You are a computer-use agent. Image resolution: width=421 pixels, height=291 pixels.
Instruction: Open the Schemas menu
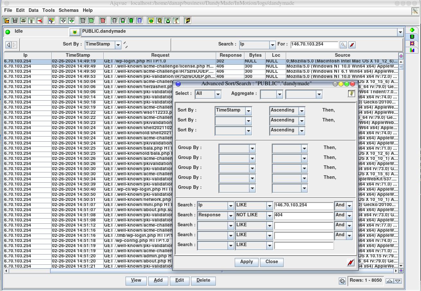pyautogui.click(x=68, y=10)
